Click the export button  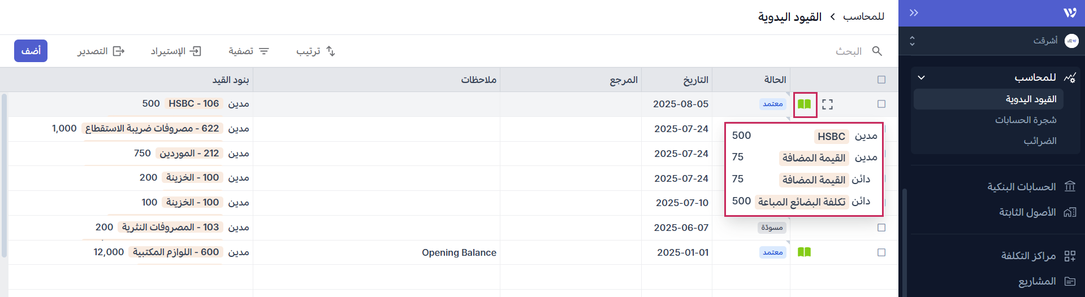(x=101, y=51)
